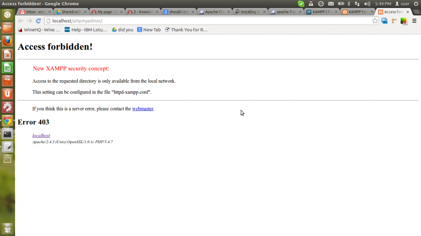Close the Gmail Inbox tab
Screen dimensions: 421x236
(49, 12)
